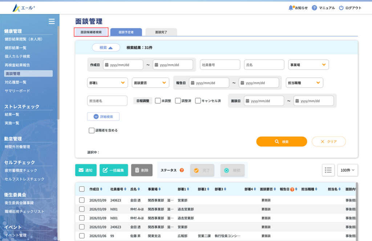Click the orange 検索 button

coord(282,142)
